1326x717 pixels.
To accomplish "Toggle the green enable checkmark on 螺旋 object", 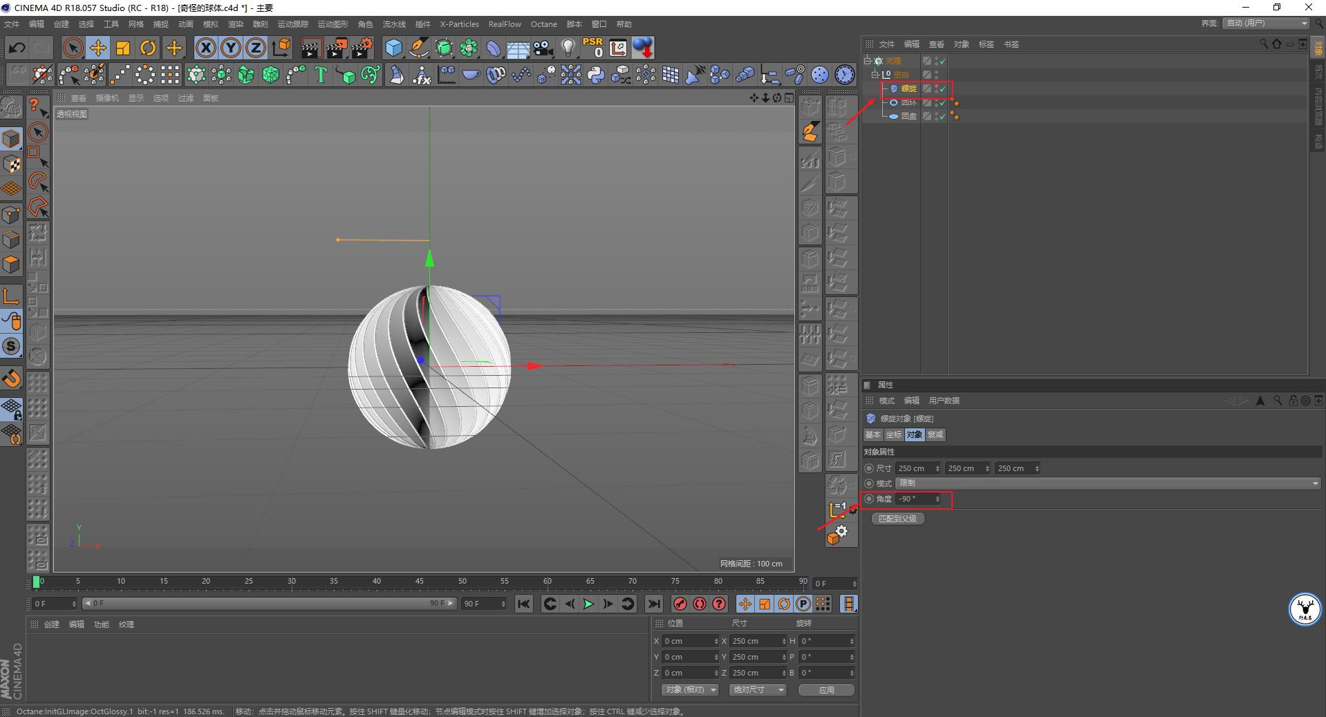I will tap(942, 89).
